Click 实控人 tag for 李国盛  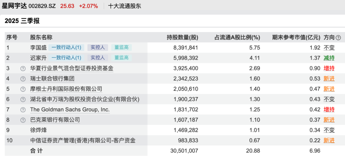coord(98,48)
